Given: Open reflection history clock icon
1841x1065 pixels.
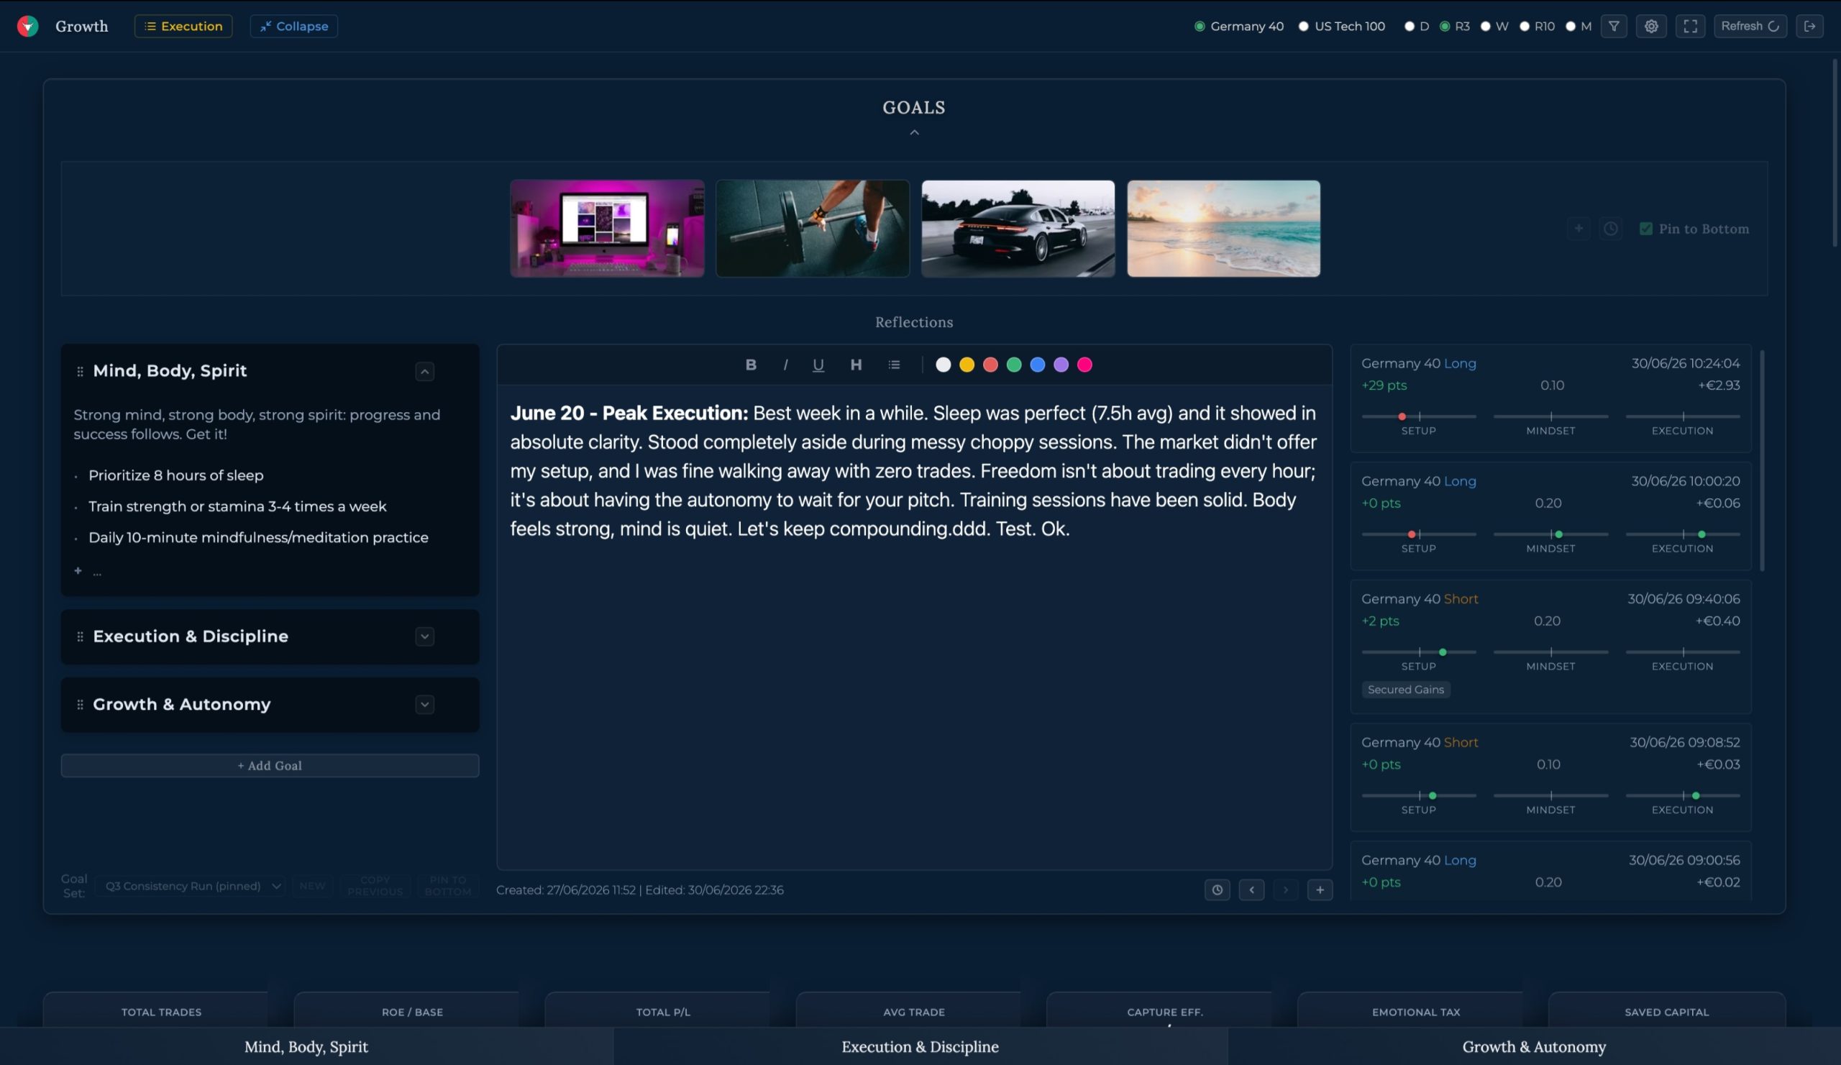Looking at the screenshot, I should [1217, 890].
